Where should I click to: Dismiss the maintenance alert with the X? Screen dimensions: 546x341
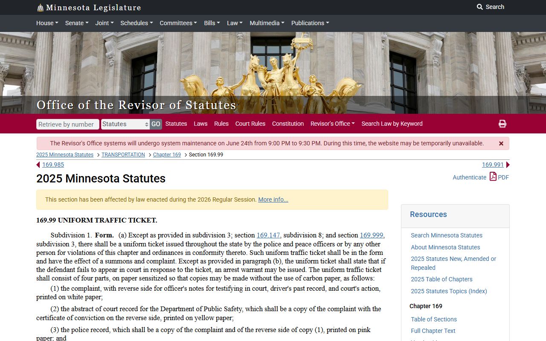[x=501, y=144]
